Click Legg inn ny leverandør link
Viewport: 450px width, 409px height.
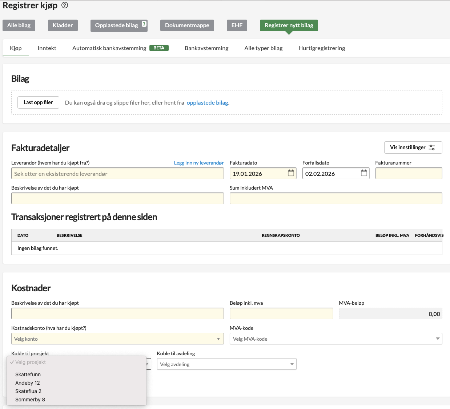point(198,163)
